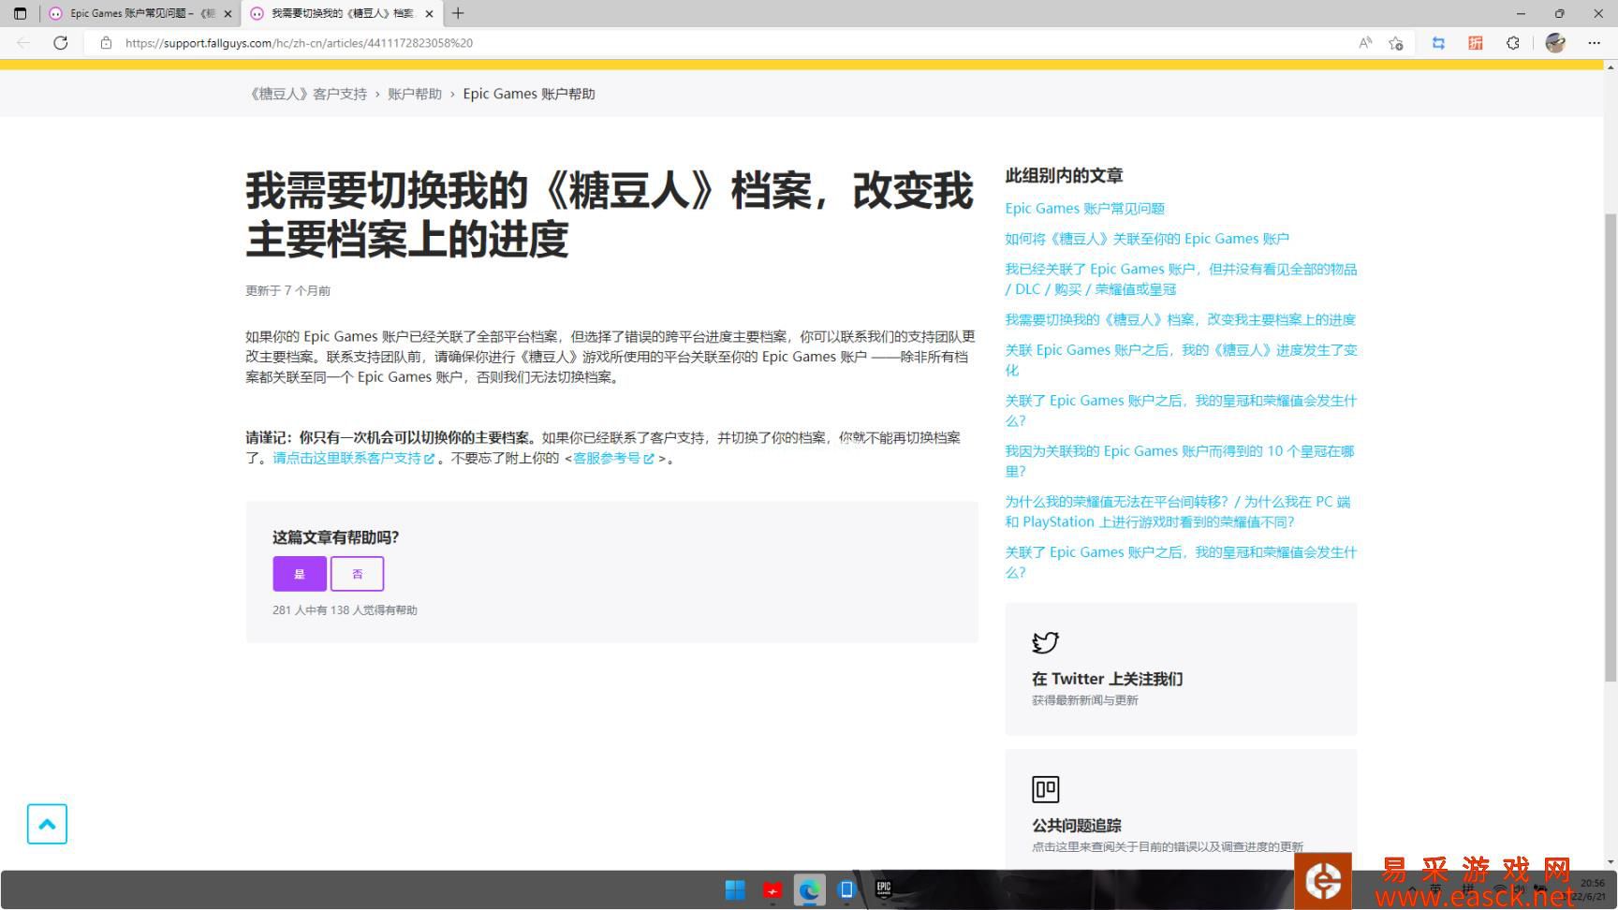This screenshot has width=1618, height=910.
Task: Close the Epic Games 账户常见问题 tab
Action: (x=228, y=14)
